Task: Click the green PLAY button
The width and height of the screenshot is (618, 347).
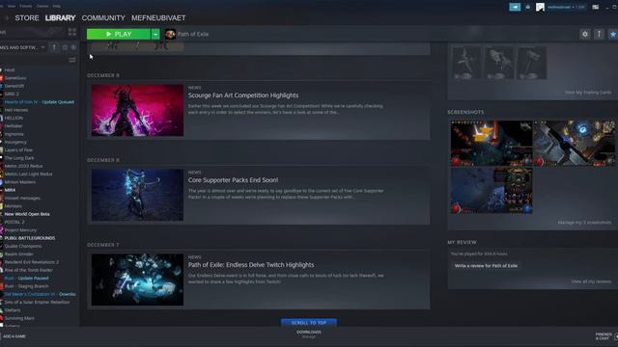Action: click(x=119, y=35)
